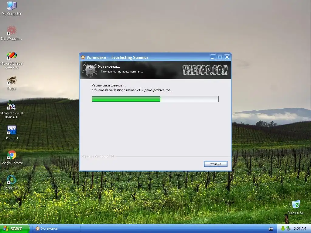311x233 pixels.
Task: Click the VSETOP.COM logo banner
Action: (205, 70)
